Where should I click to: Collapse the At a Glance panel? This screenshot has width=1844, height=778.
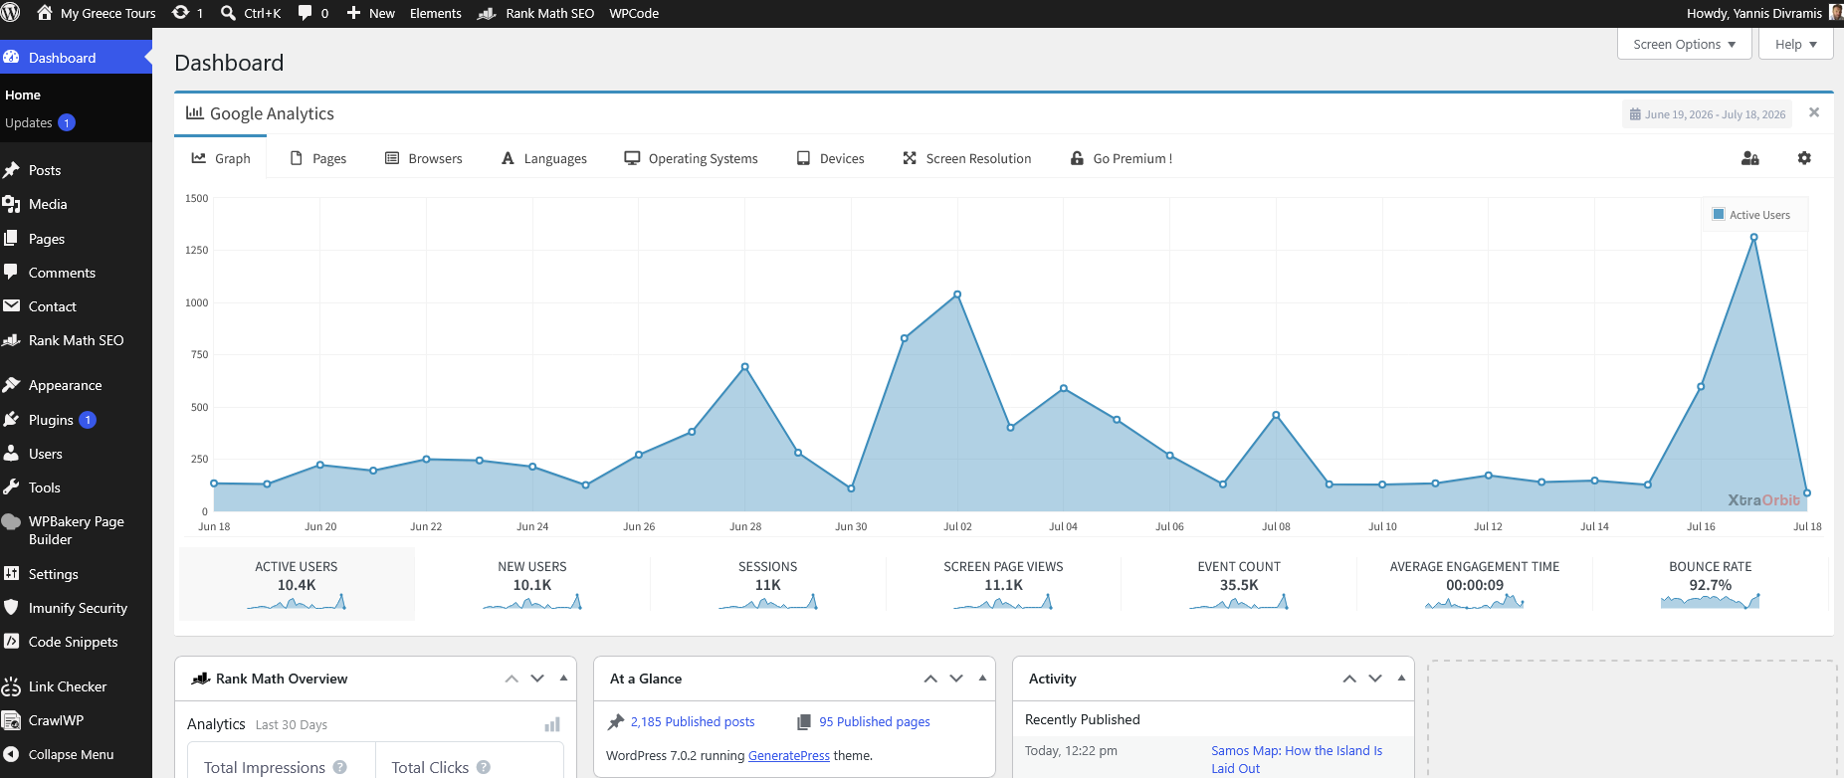coord(982,679)
